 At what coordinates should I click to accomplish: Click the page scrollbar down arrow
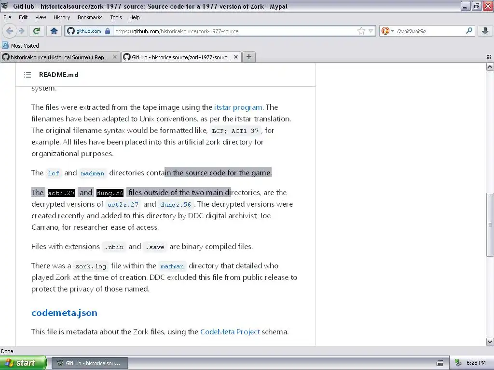490,342
